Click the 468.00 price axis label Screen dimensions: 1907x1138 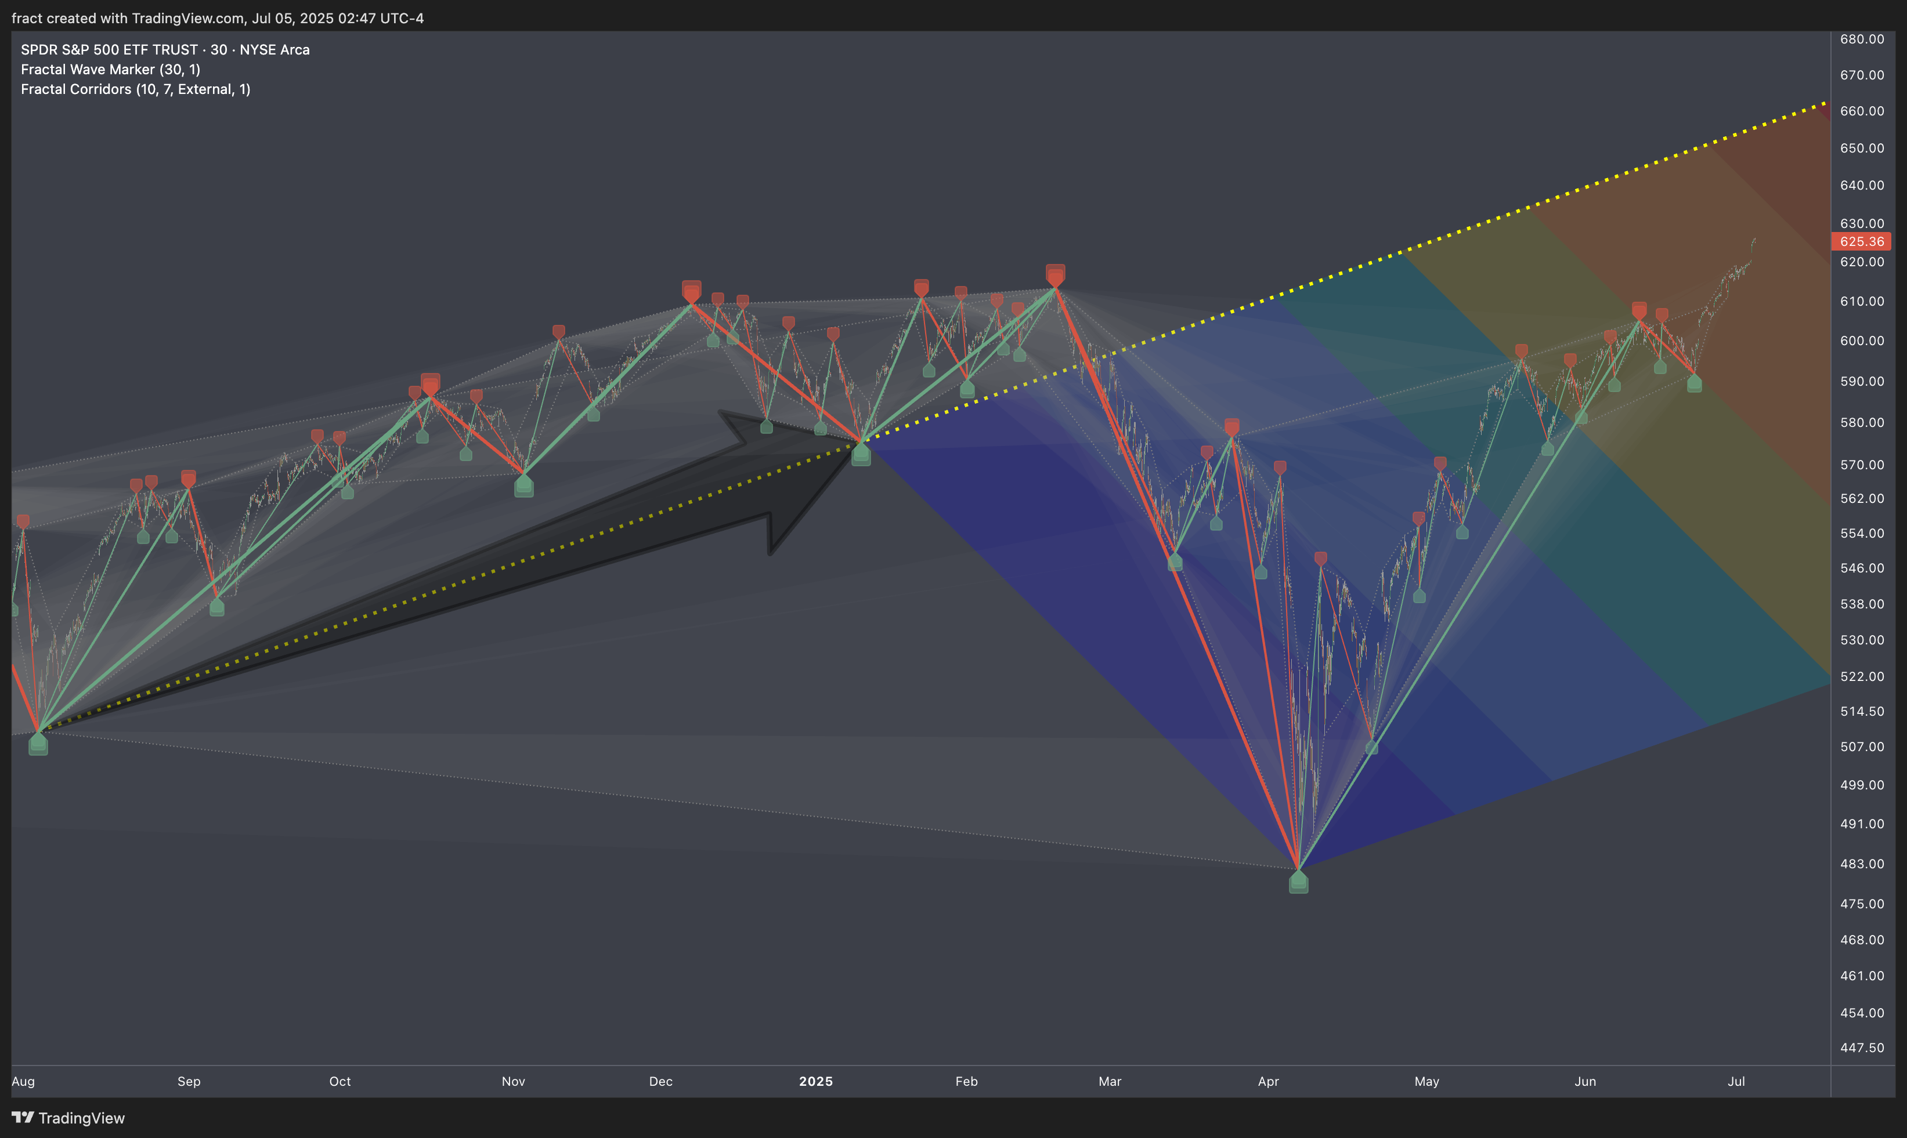coord(1862,940)
